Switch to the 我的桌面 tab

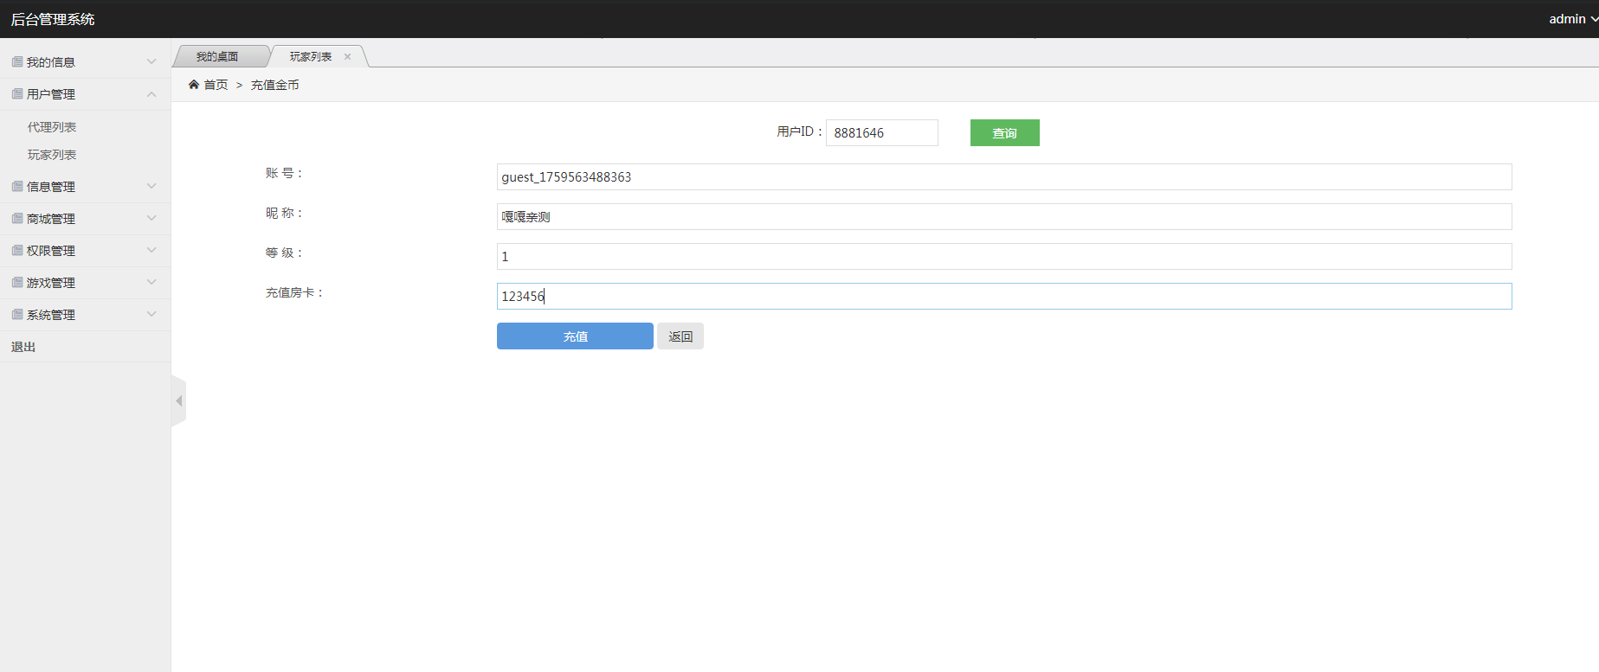(217, 57)
